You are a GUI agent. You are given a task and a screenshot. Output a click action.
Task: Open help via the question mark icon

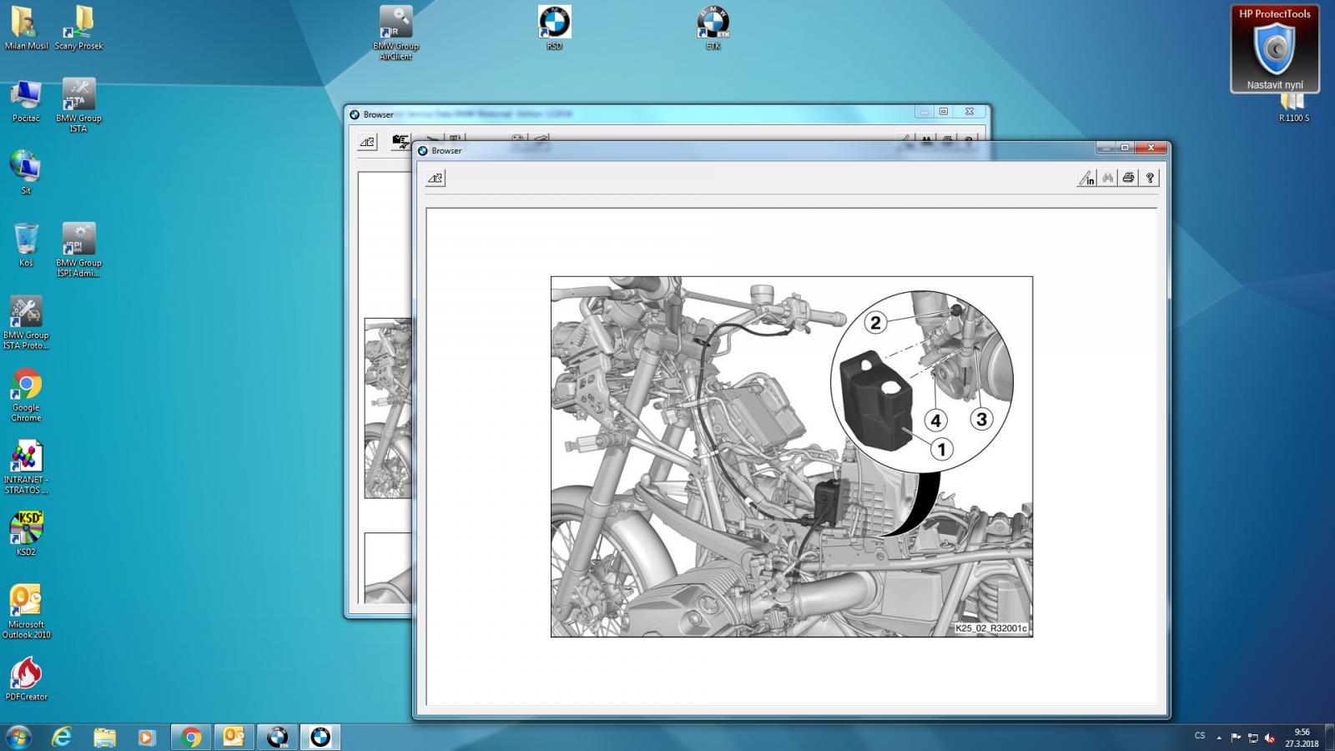tap(1150, 178)
